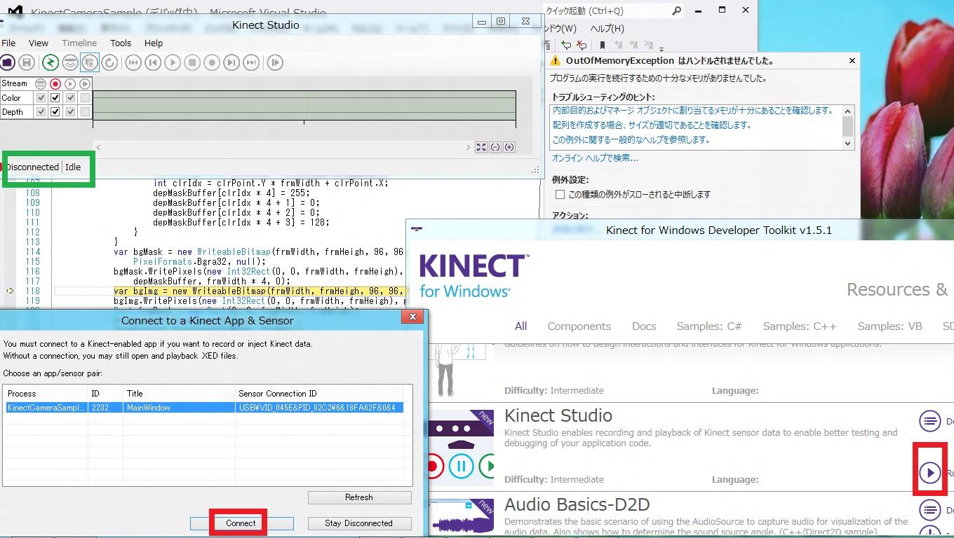Click the Record button in Kinect Studio toolbar
Screen dimensions: 954x538
tap(212, 62)
